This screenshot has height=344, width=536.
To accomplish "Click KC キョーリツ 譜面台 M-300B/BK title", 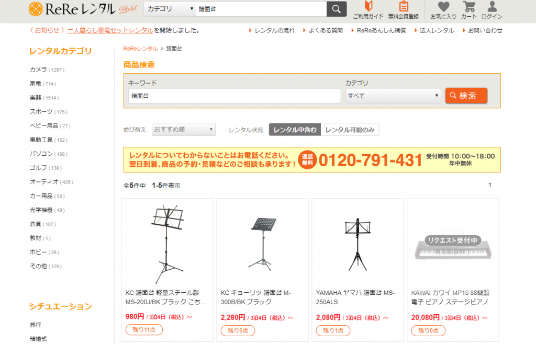I will coord(255,297).
